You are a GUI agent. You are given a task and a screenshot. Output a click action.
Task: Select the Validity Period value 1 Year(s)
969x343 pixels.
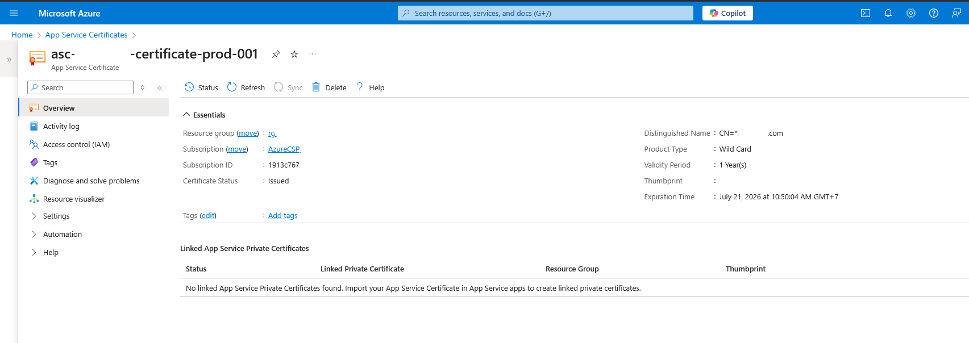733,165
